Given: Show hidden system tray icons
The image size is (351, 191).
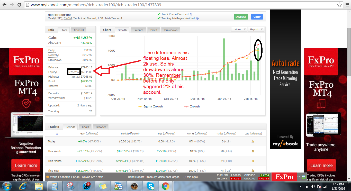Looking at the screenshot, I should click(301, 186).
